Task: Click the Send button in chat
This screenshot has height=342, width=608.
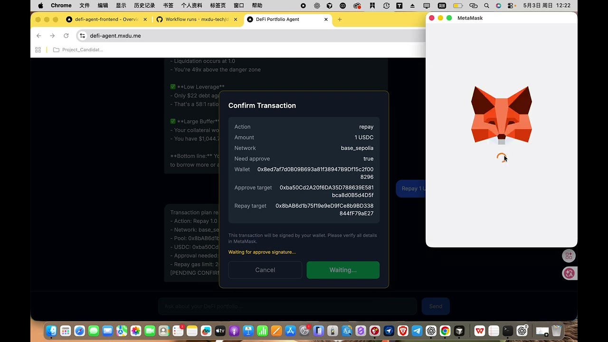Action: tap(436, 306)
